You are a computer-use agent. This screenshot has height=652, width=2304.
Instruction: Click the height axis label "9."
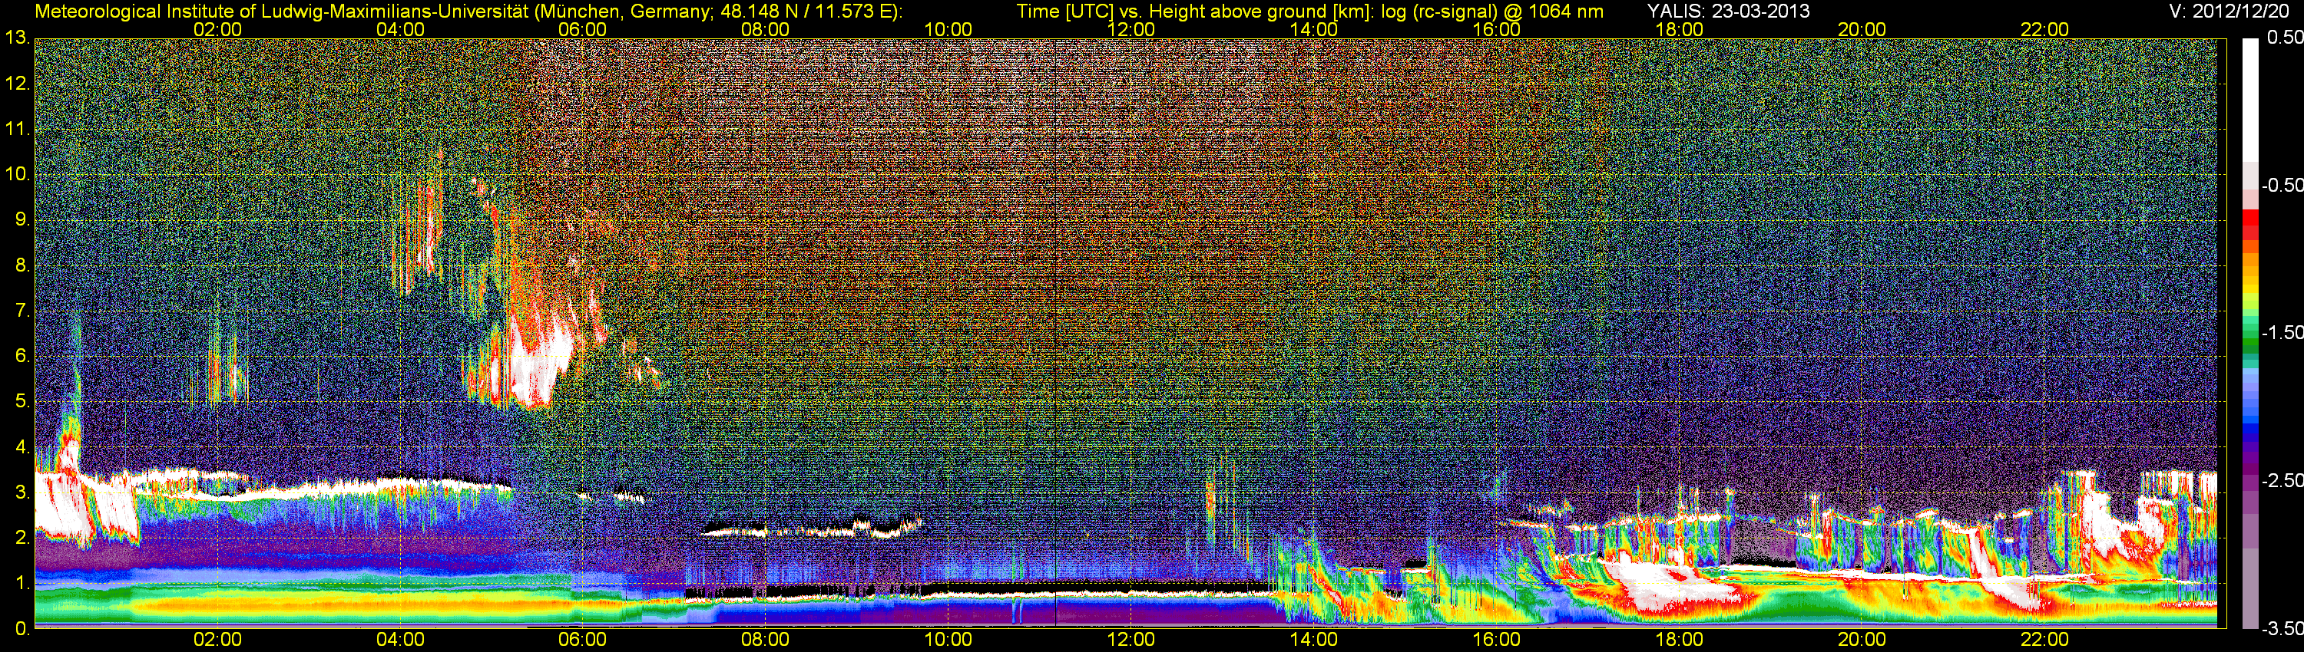22,219
